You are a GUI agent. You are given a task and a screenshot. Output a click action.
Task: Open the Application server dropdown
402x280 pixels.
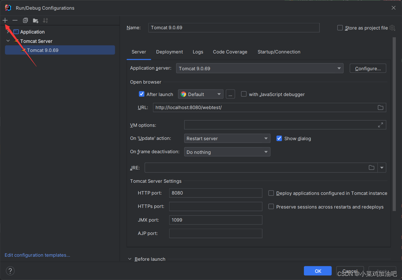tap(260, 68)
